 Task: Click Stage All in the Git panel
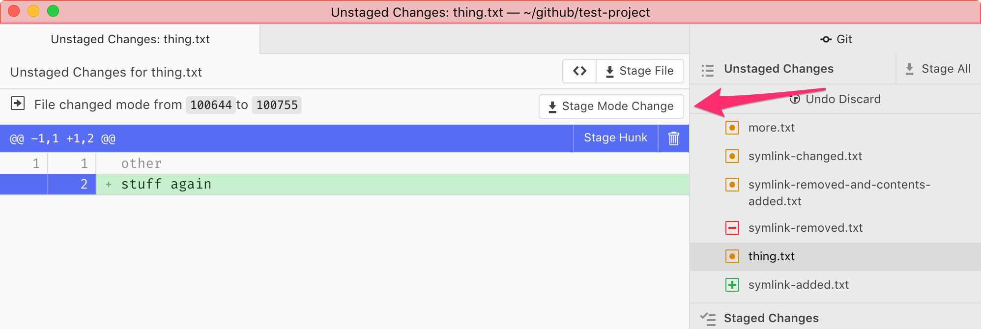coord(938,69)
